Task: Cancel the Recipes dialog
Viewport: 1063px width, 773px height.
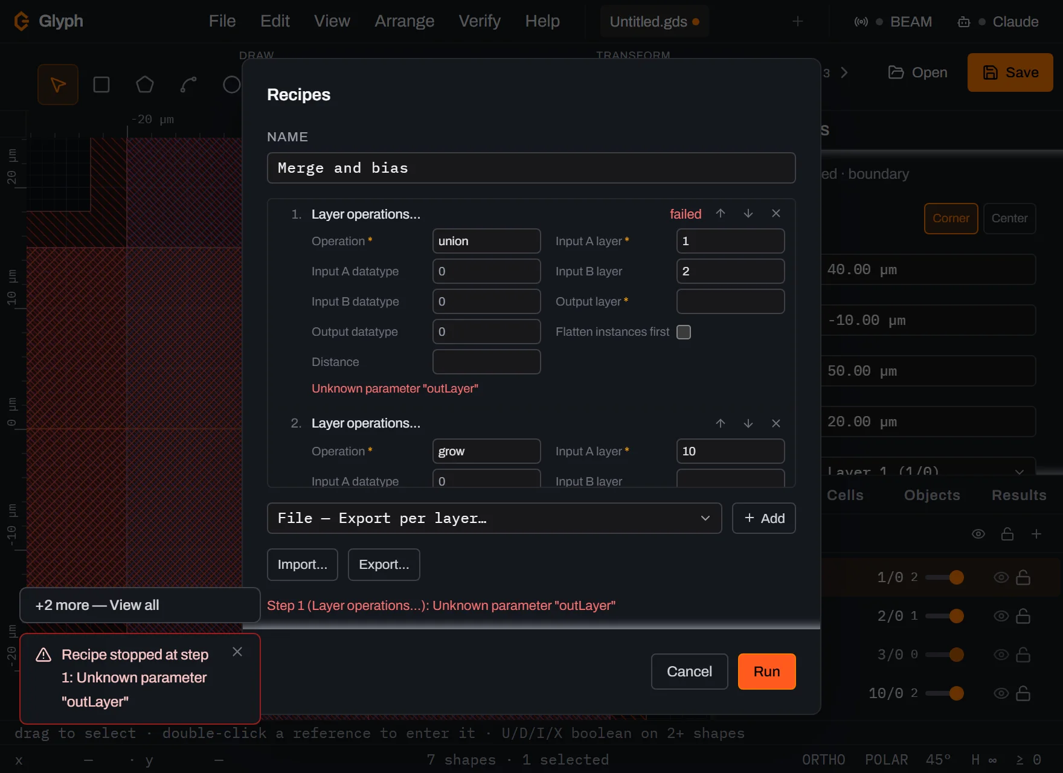Action: [689, 672]
